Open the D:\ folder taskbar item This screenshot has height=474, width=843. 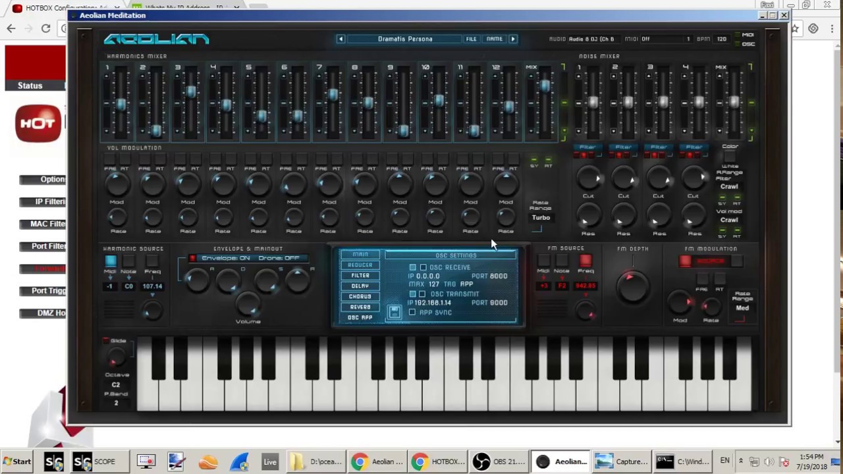(315, 461)
